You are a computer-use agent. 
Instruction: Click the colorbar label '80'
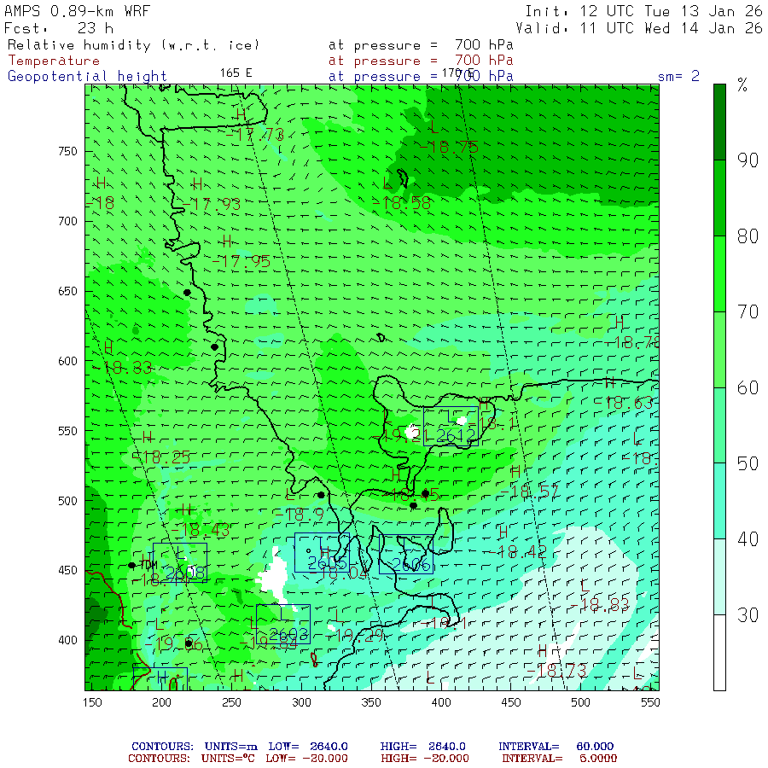pyautogui.click(x=748, y=236)
